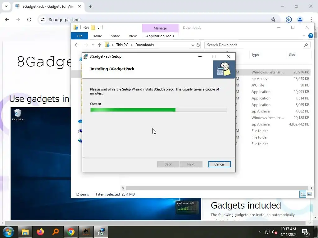The width and height of the screenshot is (318, 238).
Task: Sort files by Size column
Action: (x=292, y=55)
